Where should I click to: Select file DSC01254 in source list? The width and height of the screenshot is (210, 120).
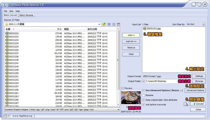13,83
